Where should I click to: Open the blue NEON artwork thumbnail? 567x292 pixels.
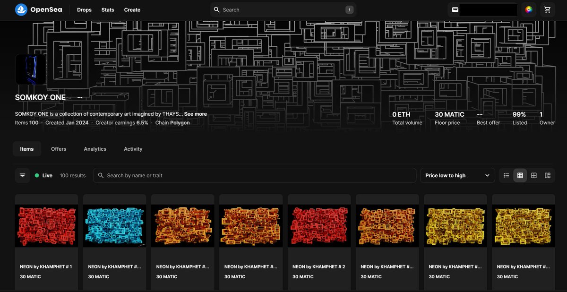(x=114, y=226)
